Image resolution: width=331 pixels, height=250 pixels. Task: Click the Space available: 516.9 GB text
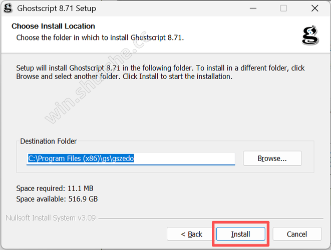pos(57,199)
